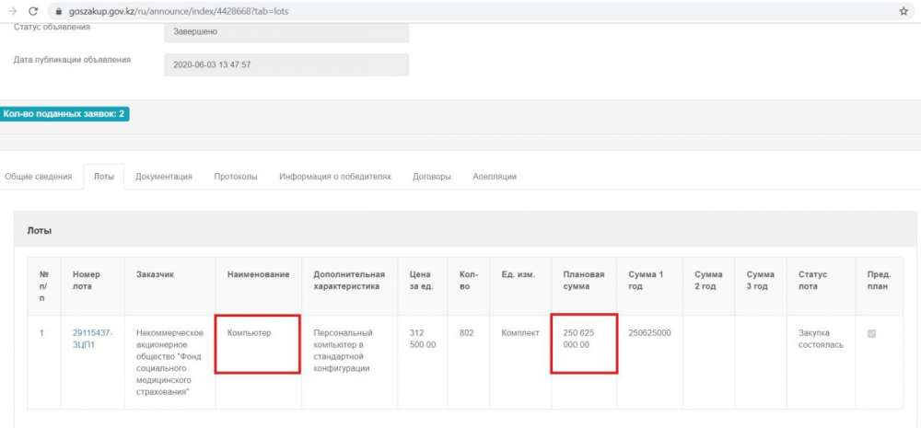Viewport: 921px width, 428px height.
Task: Click the goszakup.gov.kz address bar
Action: pos(368,11)
